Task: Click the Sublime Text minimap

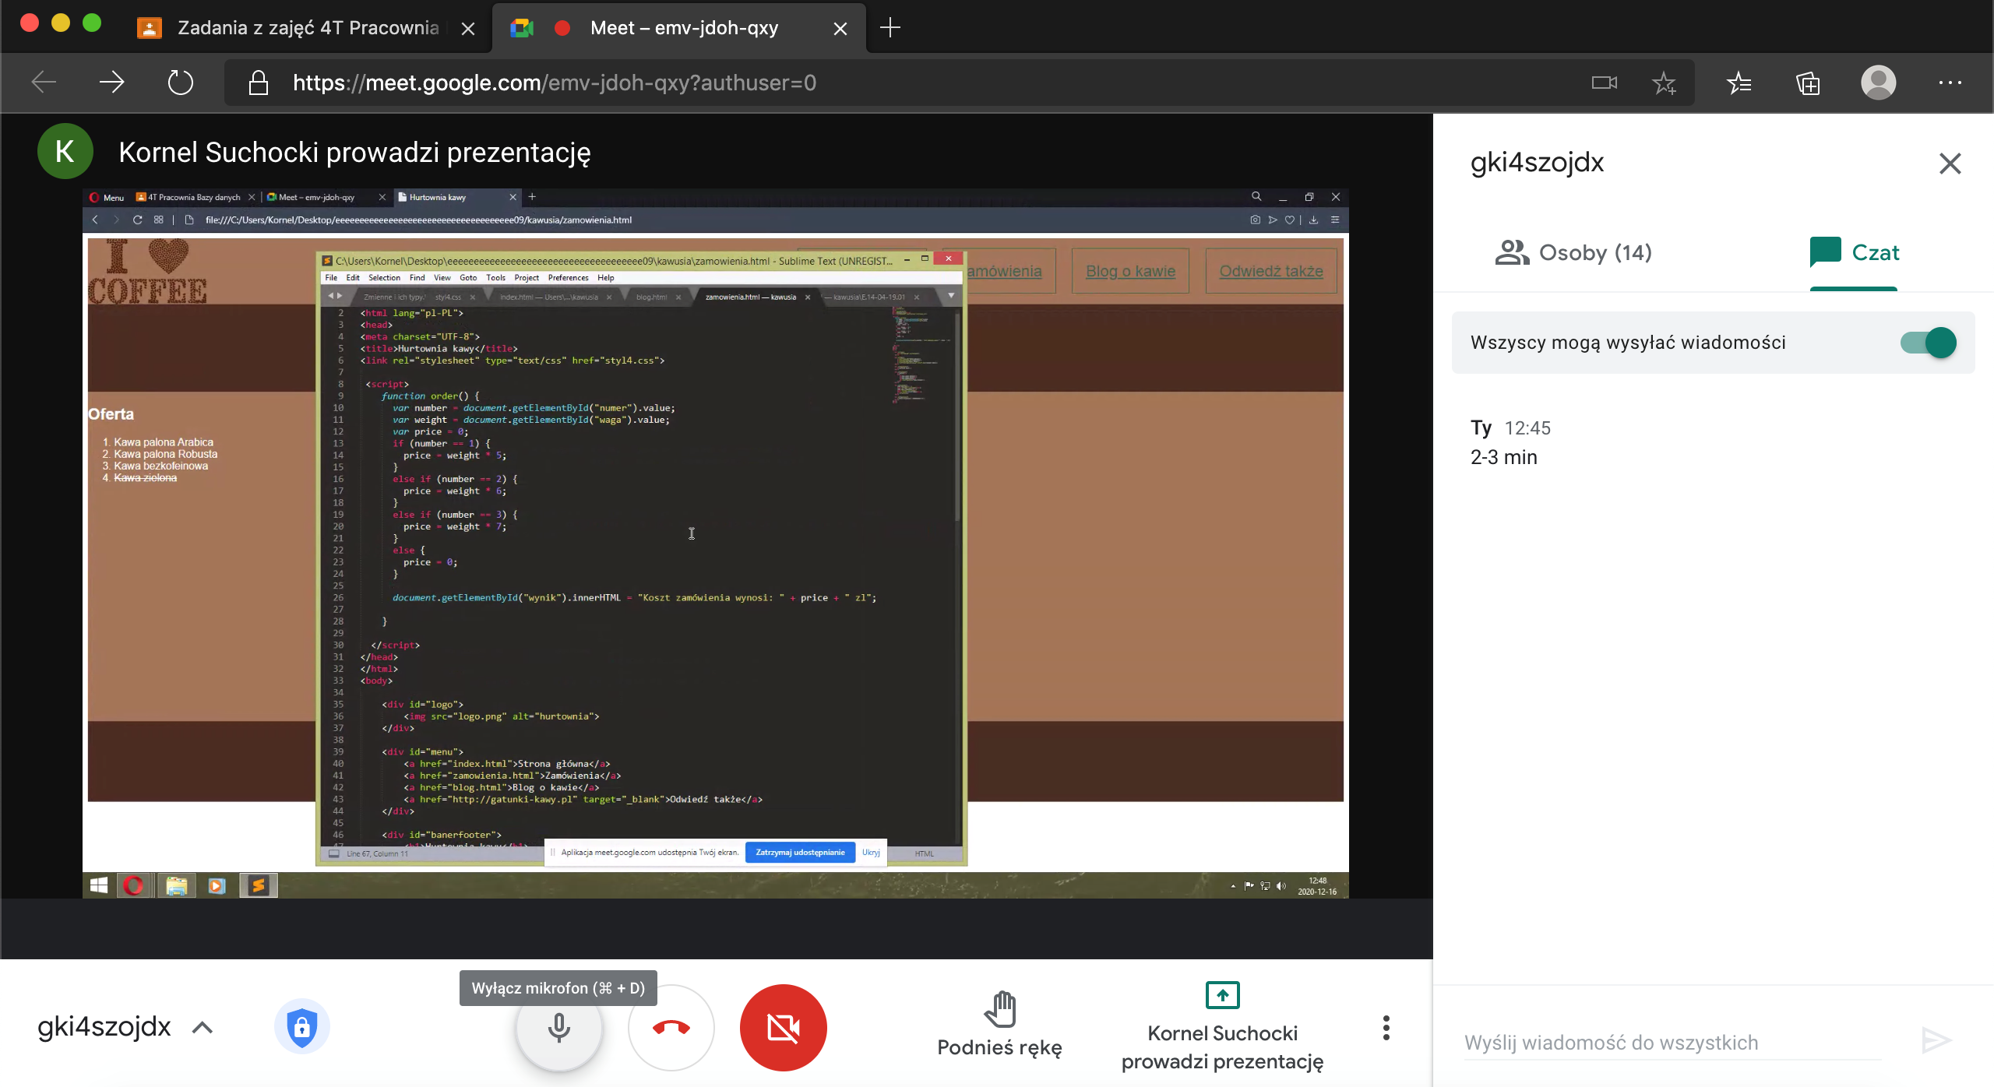Action: tap(921, 355)
